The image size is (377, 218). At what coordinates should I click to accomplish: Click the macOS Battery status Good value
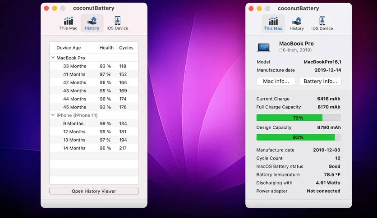click(334, 166)
